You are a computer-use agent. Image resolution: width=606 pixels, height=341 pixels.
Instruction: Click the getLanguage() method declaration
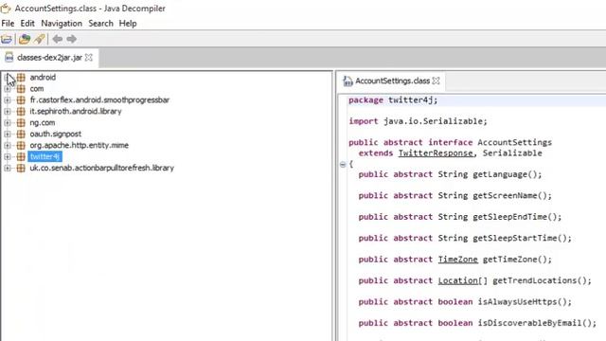451,174
